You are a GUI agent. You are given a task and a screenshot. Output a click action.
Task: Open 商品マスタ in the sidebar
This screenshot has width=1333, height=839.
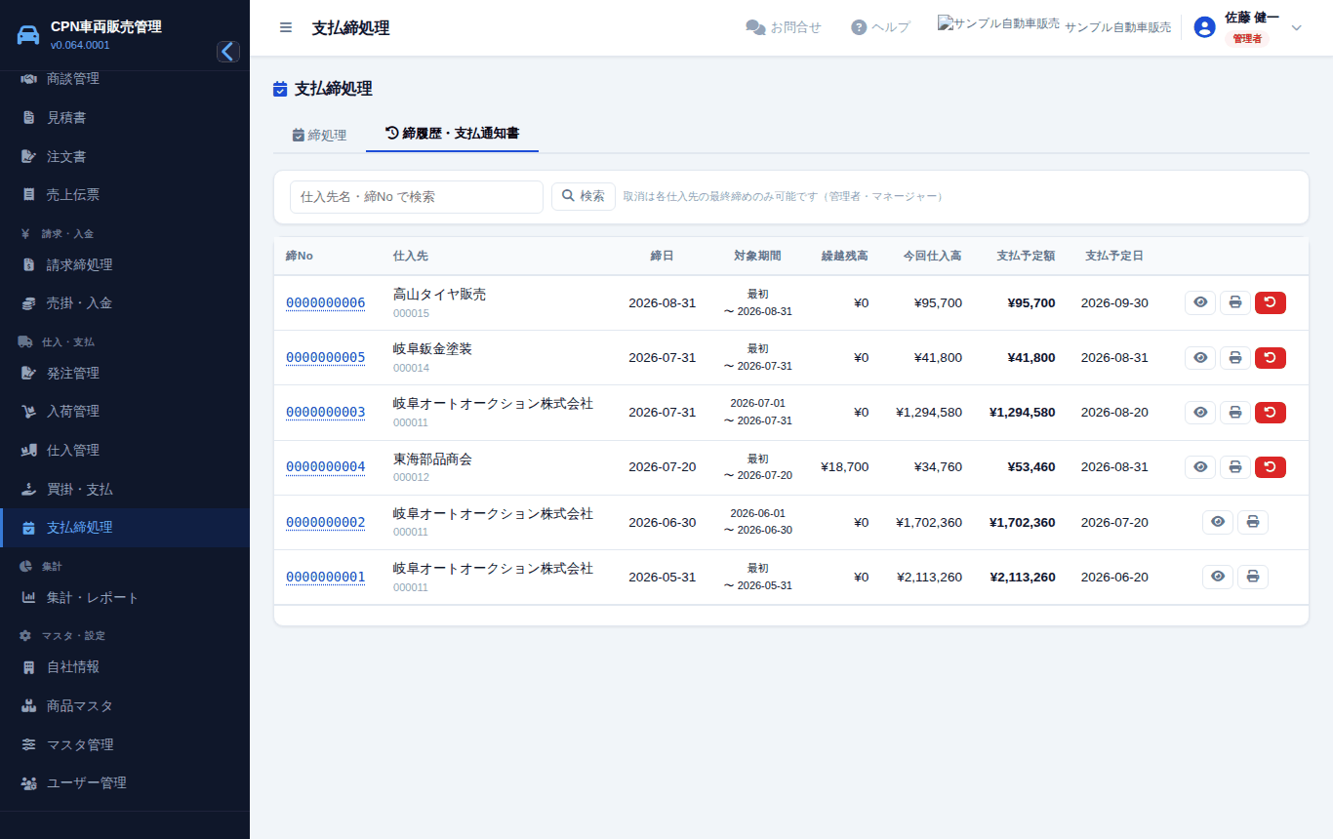click(x=125, y=705)
